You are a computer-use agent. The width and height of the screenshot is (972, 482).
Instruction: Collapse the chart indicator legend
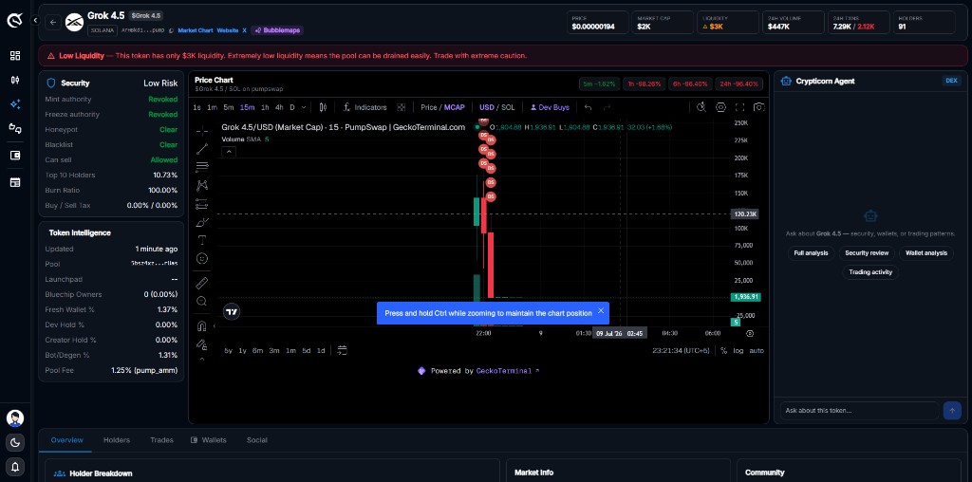[x=228, y=151]
